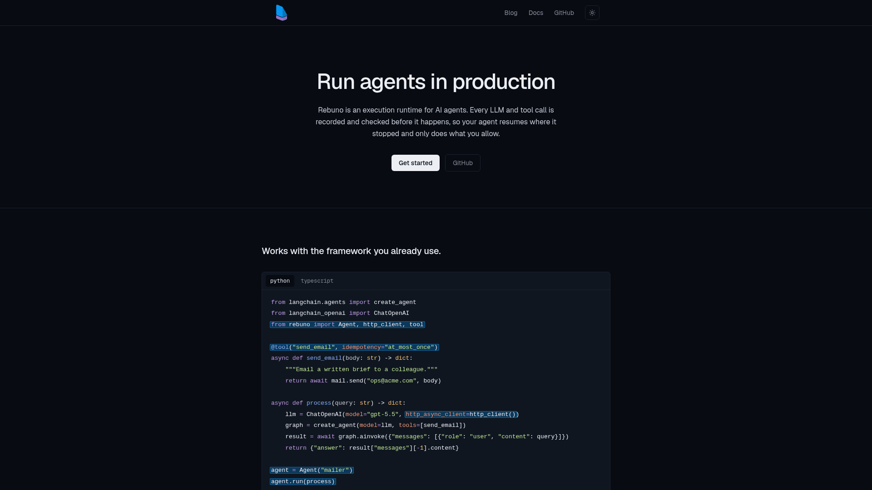872x490 pixels.
Task: Click the 'from langchain_openai import ChatOpenAI' line
Action: [x=340, y=313]
